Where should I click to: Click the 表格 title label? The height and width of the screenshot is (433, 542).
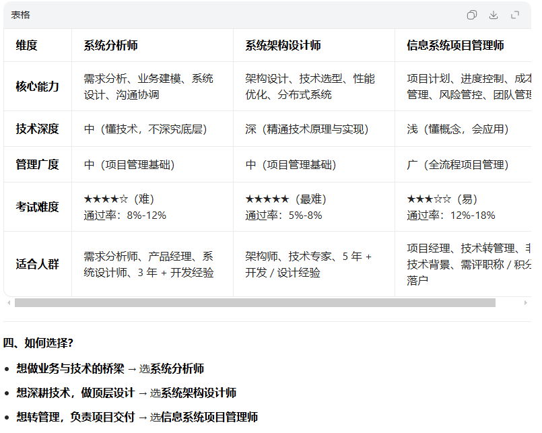click(x=20, y=15)
